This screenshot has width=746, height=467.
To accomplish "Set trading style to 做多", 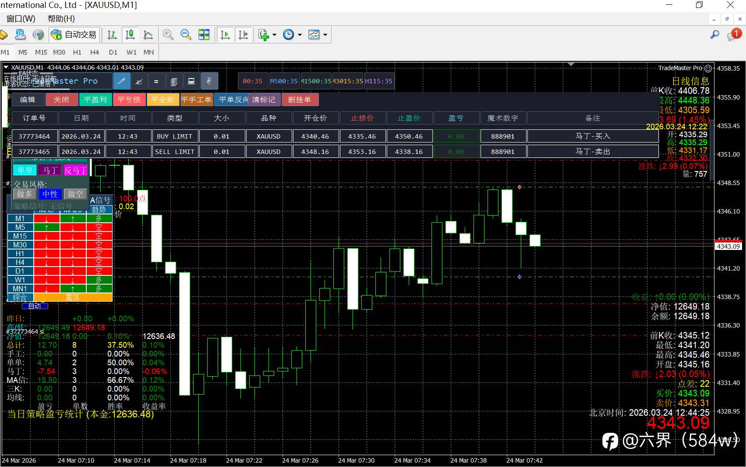I will (25, 194).
